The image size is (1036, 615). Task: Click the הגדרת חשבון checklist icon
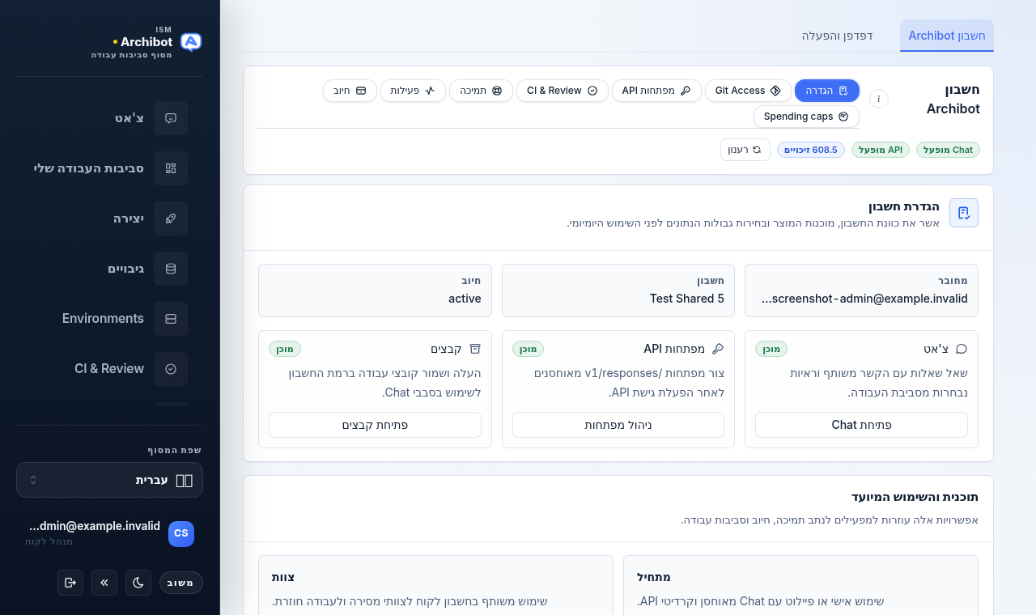coord(964,213)
